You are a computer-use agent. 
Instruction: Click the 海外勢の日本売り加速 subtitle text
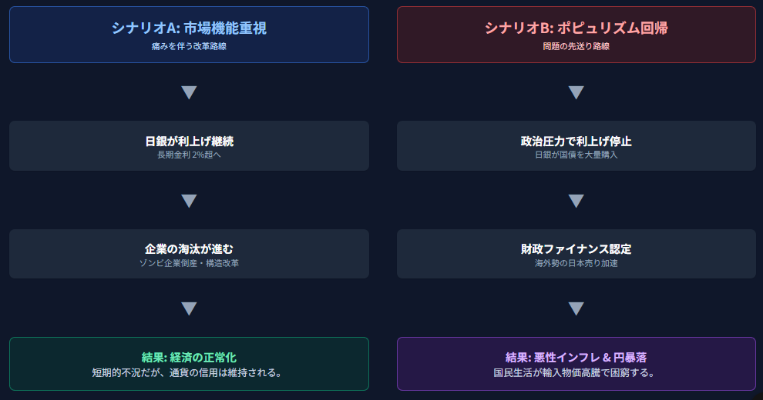point(576,263)
